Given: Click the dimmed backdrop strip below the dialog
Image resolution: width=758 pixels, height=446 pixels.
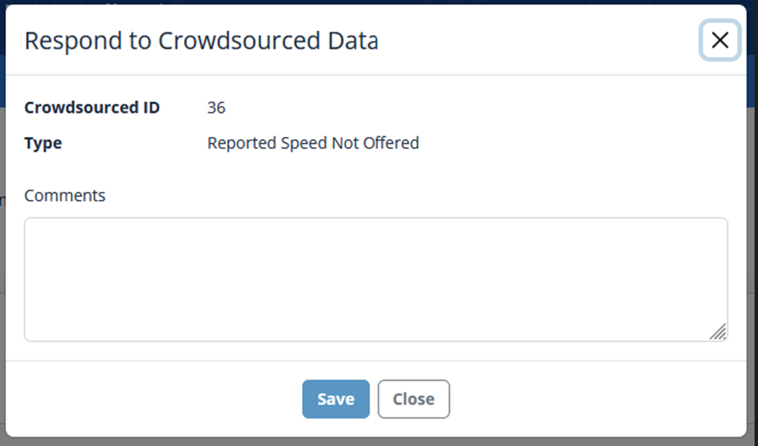Looking at the screenshot, I should (367, 442).
